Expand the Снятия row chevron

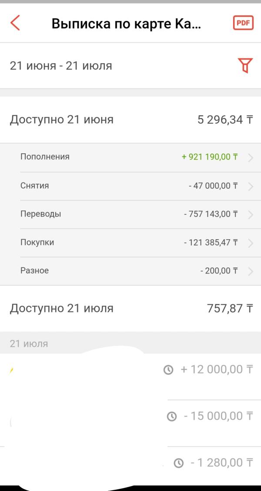tap(251, 186)
